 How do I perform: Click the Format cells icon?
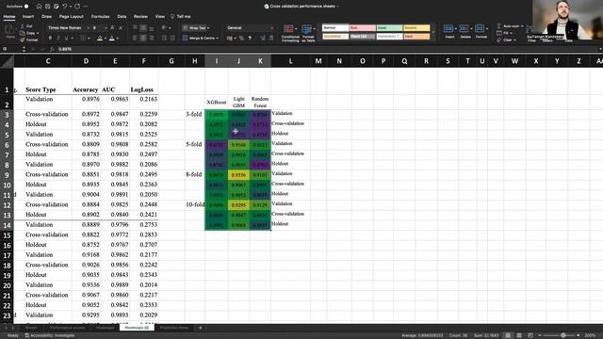tap(480, 28)
